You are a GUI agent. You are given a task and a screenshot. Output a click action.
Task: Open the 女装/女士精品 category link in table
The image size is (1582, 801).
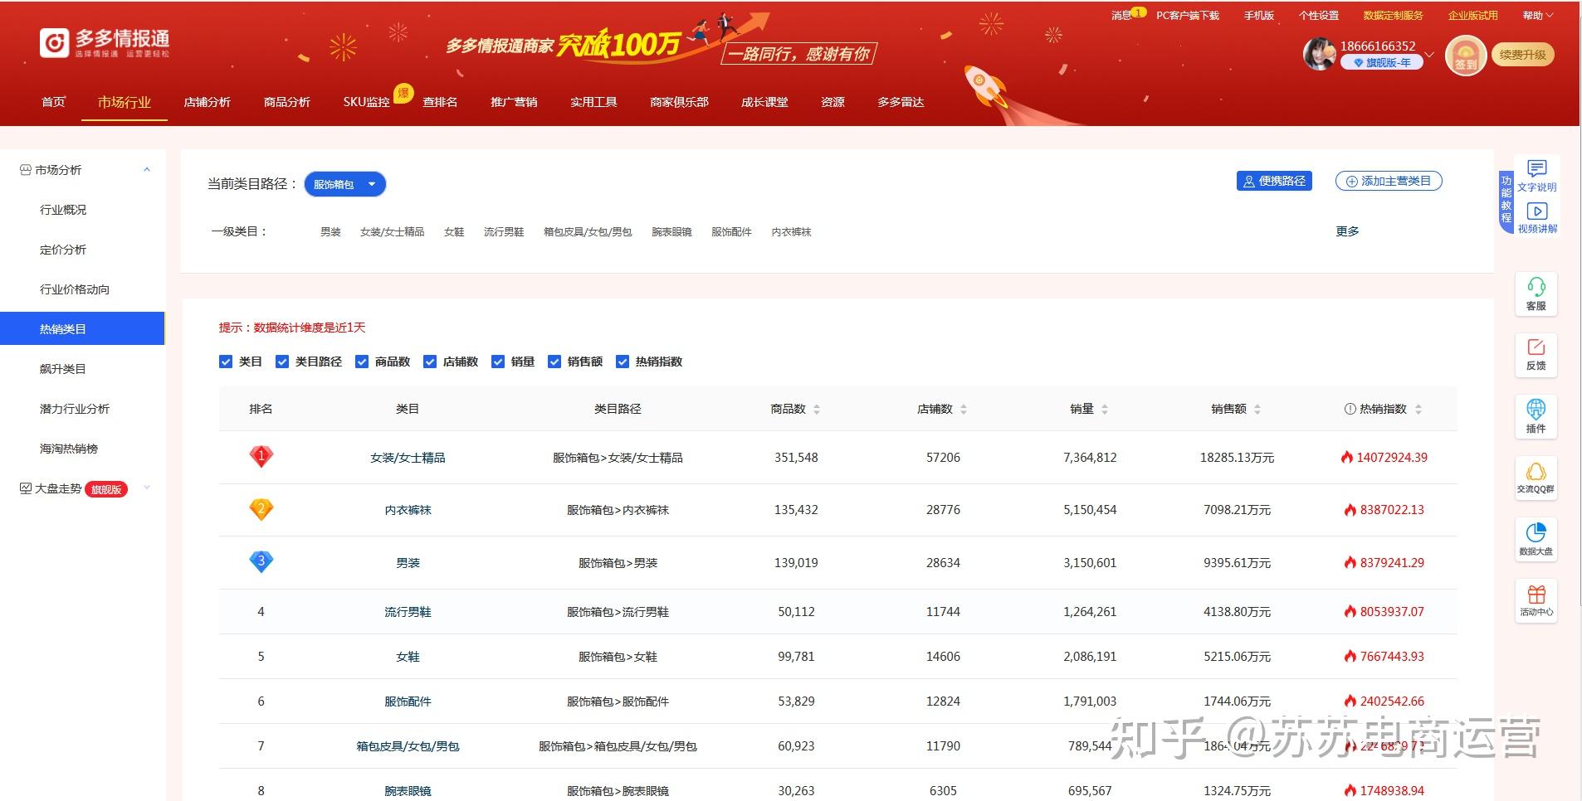[408, 458]
